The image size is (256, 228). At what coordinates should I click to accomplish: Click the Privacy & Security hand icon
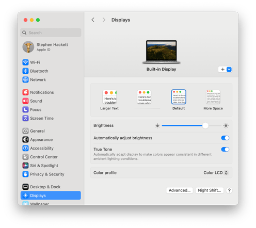click(x=25, y=174)
